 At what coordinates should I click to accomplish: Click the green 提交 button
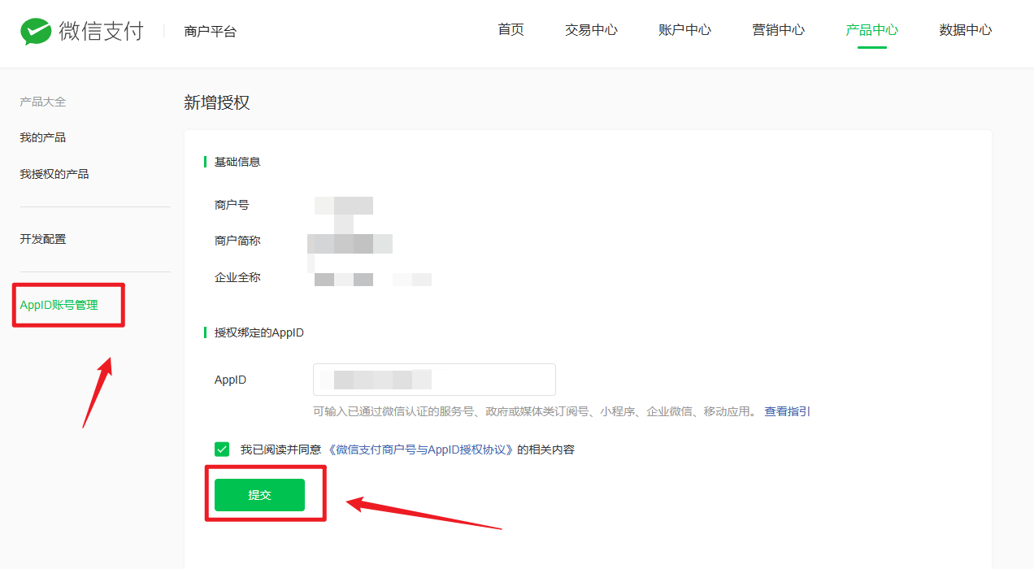[259, 495]
